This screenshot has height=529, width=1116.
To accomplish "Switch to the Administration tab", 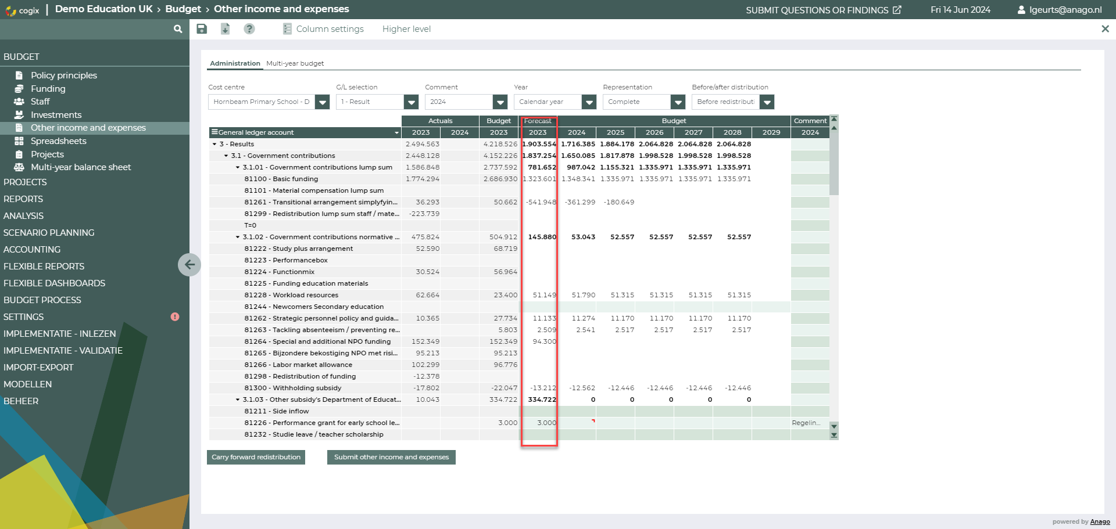I will (235, 63).
